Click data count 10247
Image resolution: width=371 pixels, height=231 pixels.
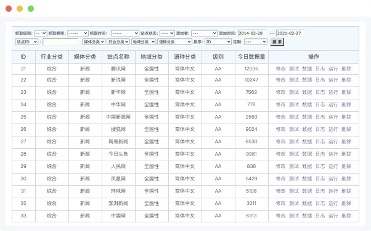point(251,80)
